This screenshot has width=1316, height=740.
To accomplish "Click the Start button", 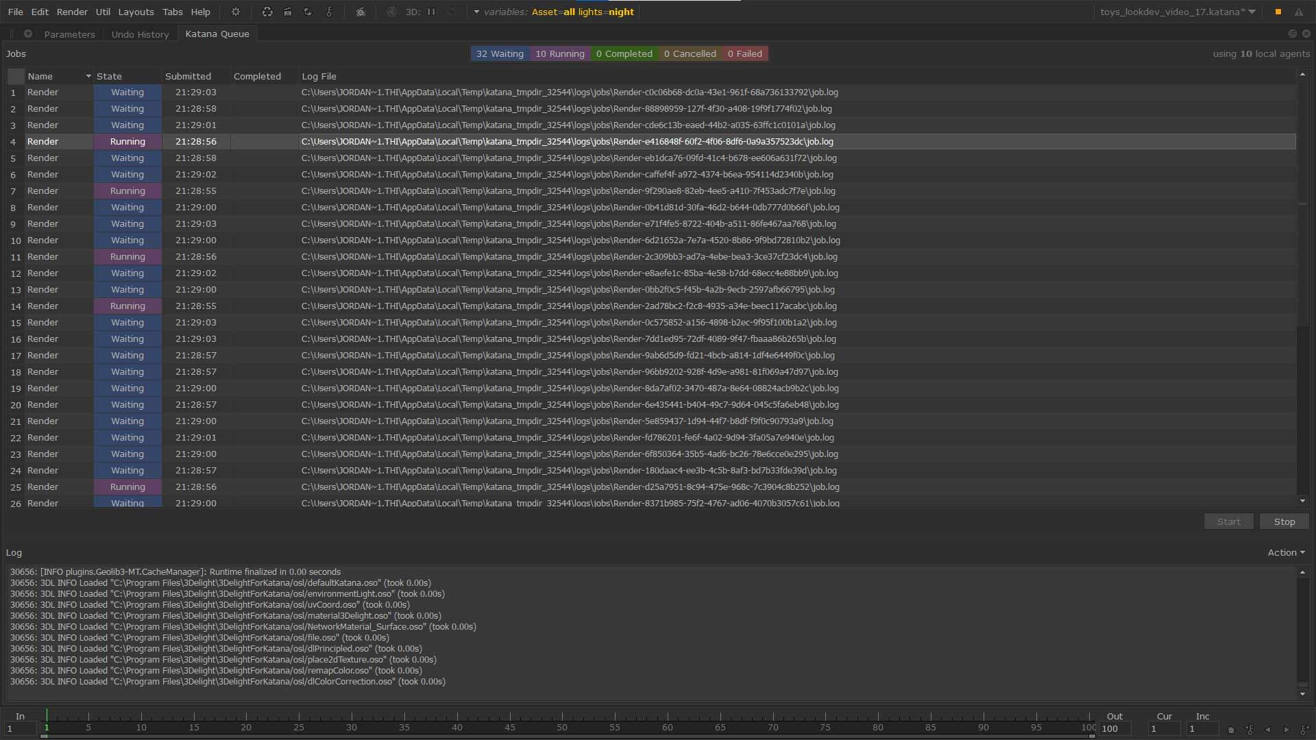I will (x=1228, y=521).
